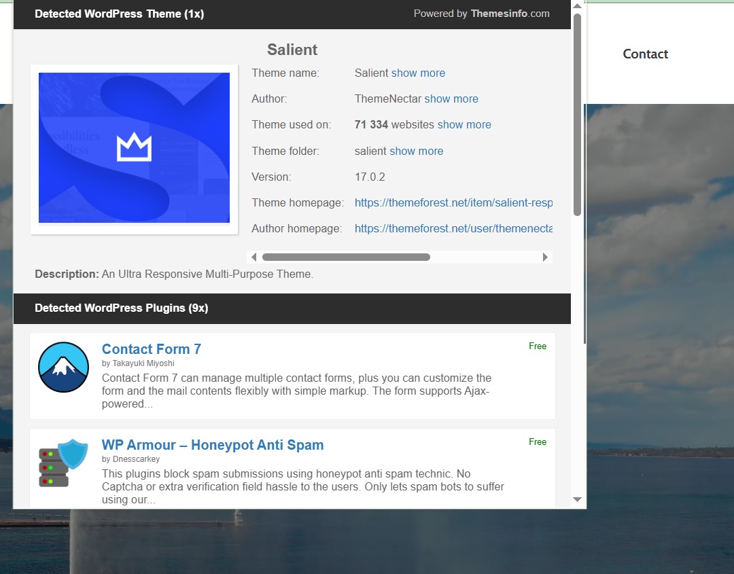Click the ThemeNectar author name
This screenshot has width=734, height=574.
[388, 98]
